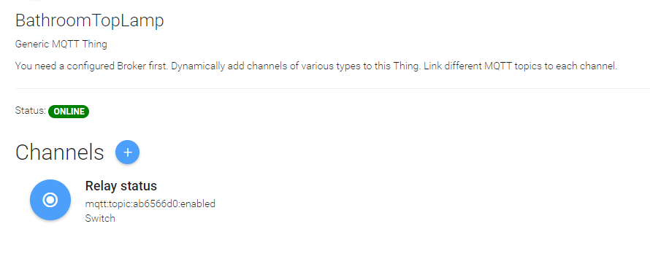Click 'Link different MQTT topics' sentence
650x275 pixels.
521,66
